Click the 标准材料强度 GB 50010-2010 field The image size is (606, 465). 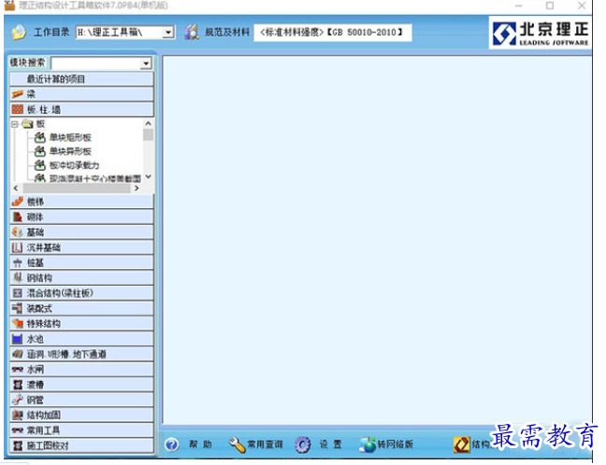click(333, 33)
